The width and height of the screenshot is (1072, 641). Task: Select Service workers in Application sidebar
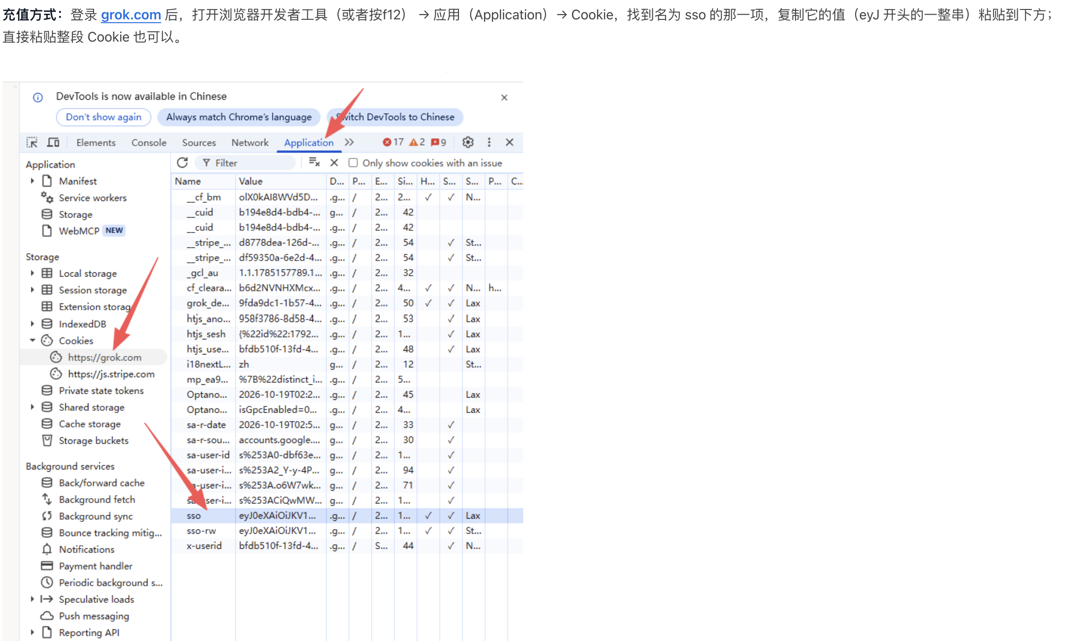click(93, 198)
